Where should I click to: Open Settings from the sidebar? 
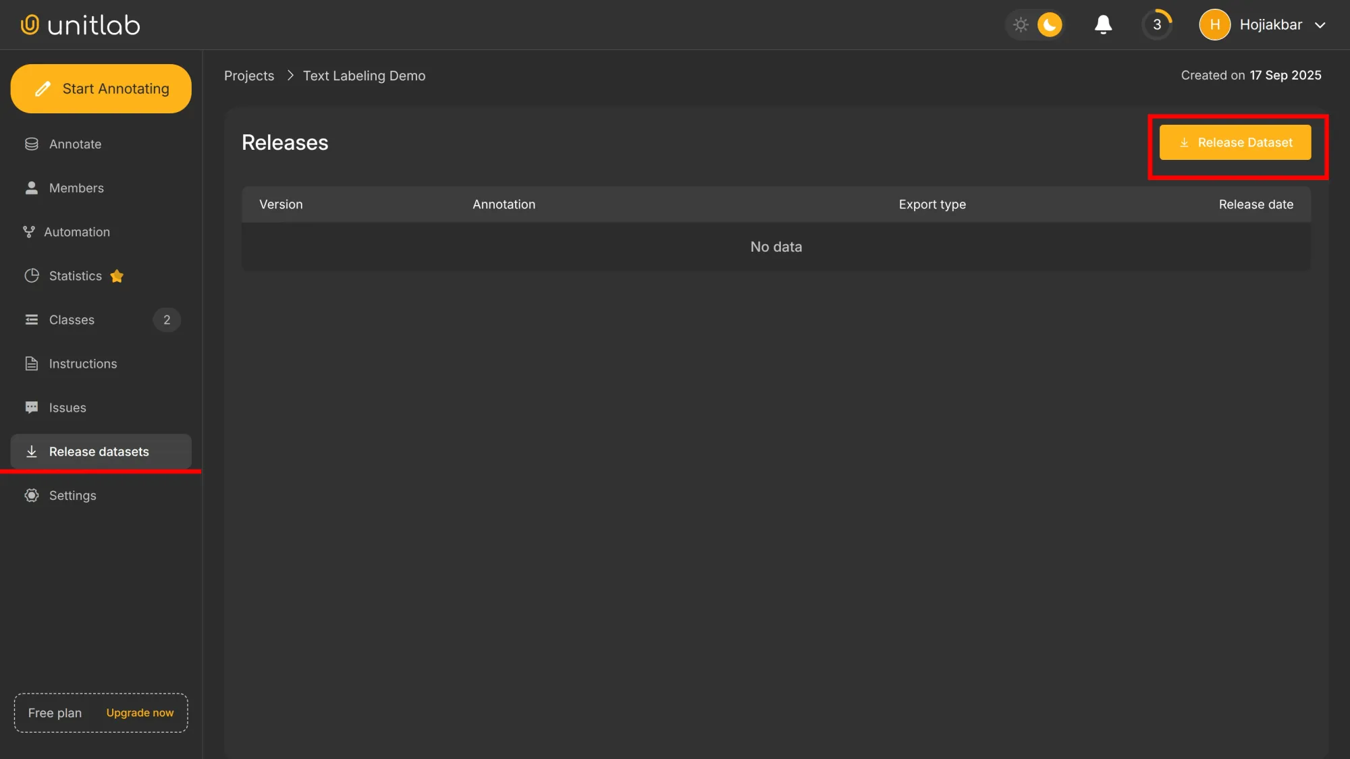72,495
